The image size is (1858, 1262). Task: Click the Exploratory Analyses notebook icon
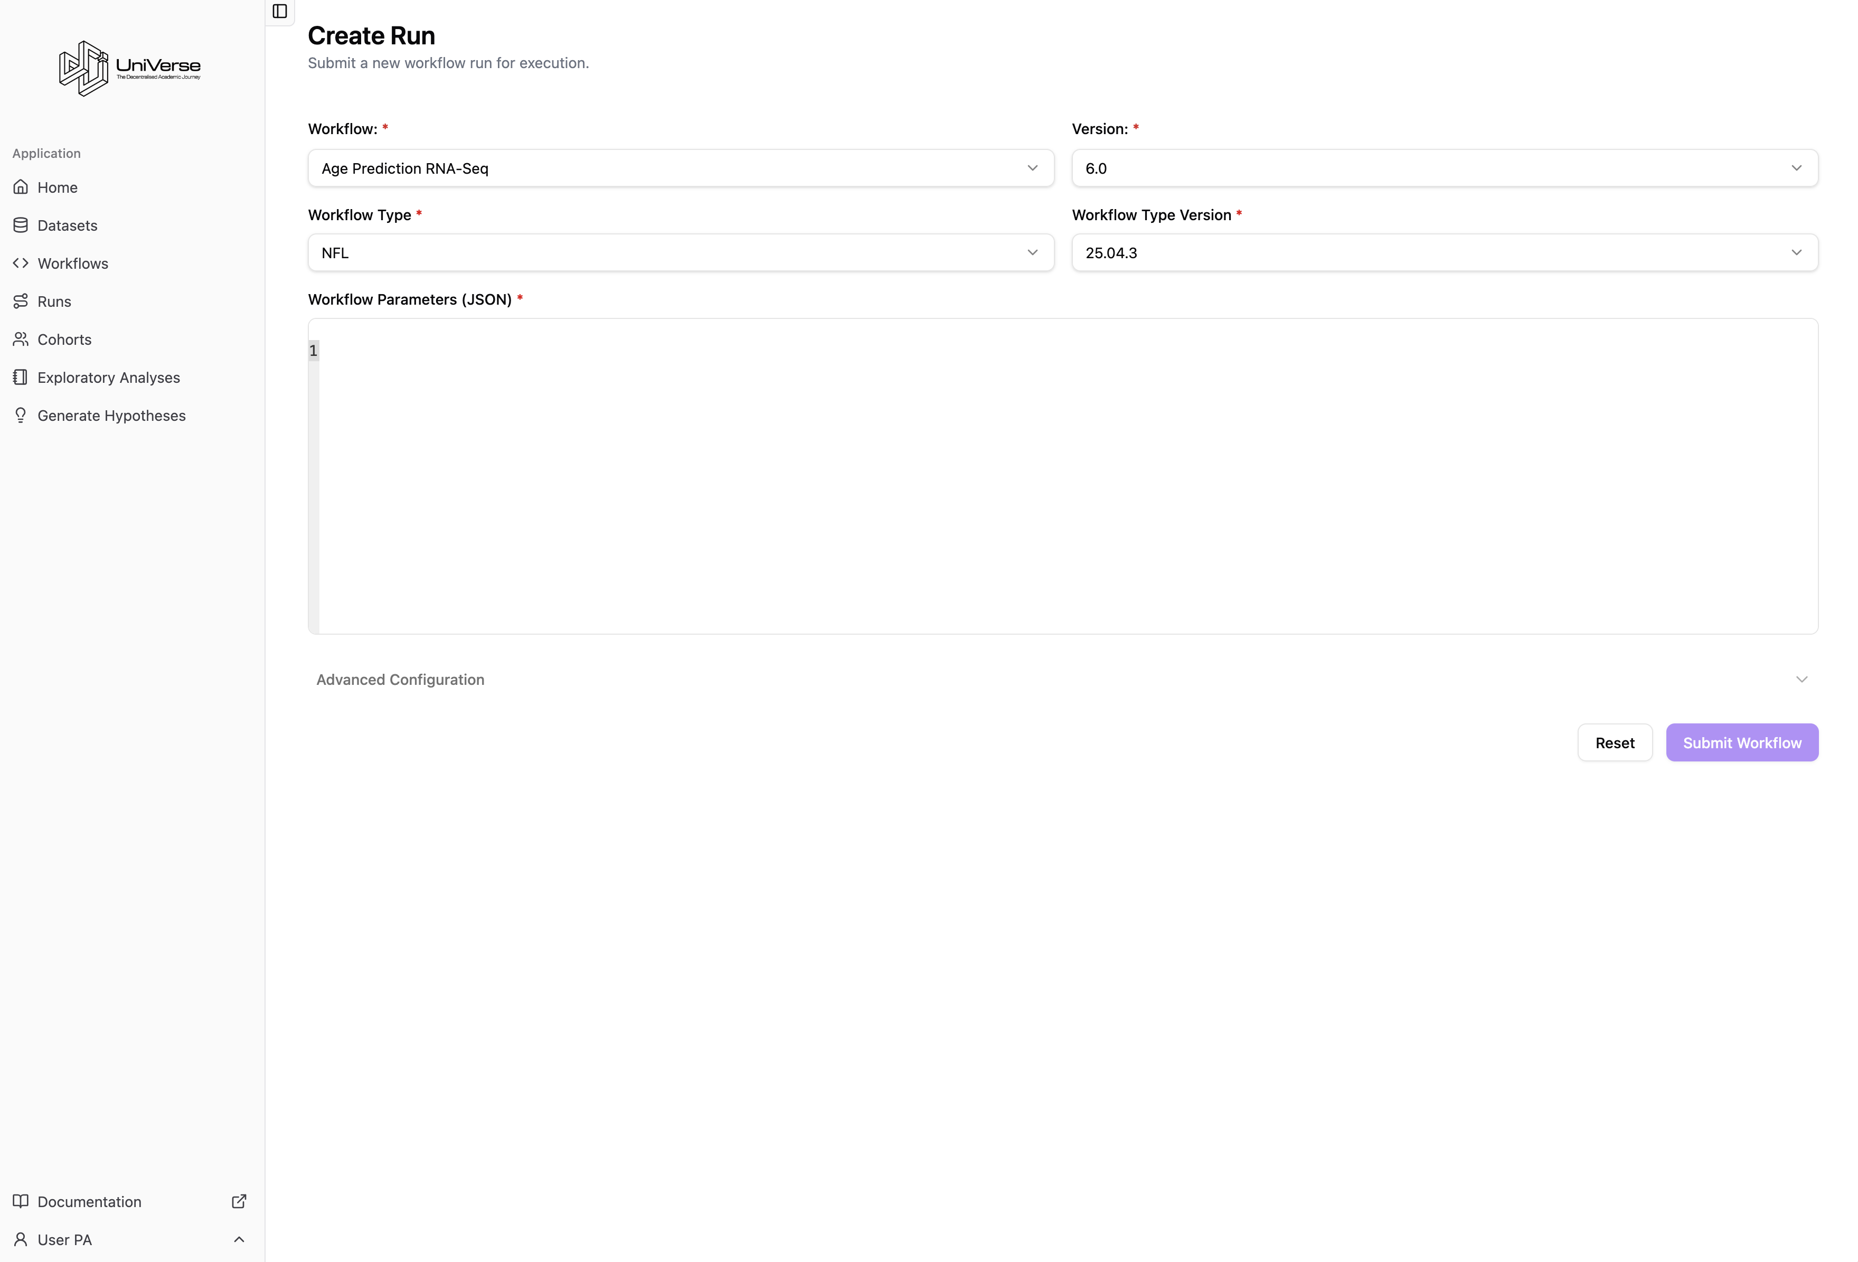21,378
